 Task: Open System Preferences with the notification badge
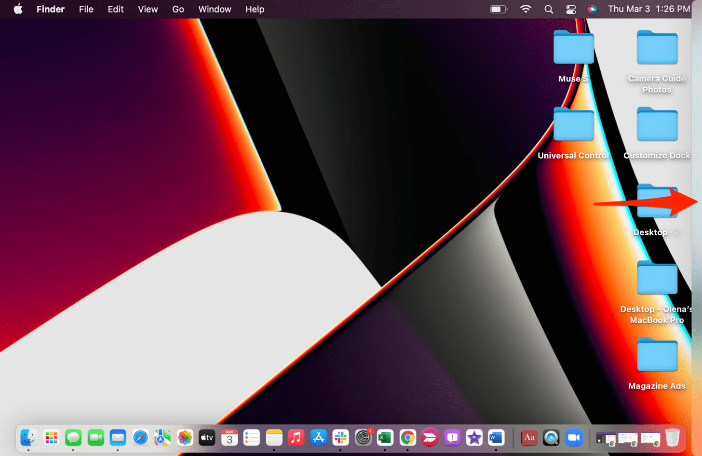[363, 438]
